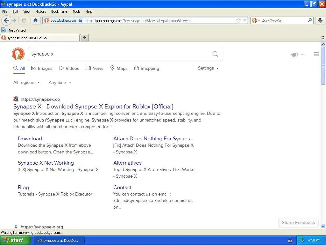Open the Windows start menu

(15, 240)
